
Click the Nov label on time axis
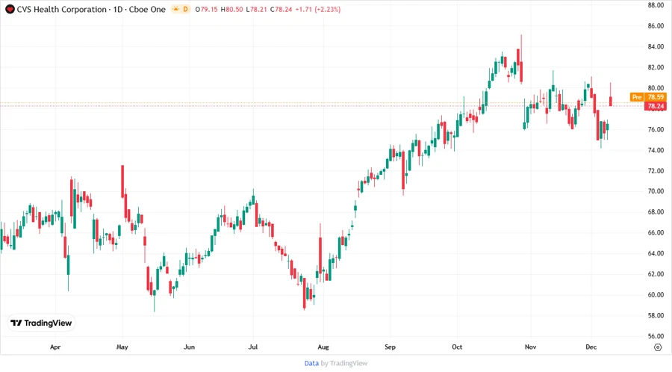tap(531, 347)
